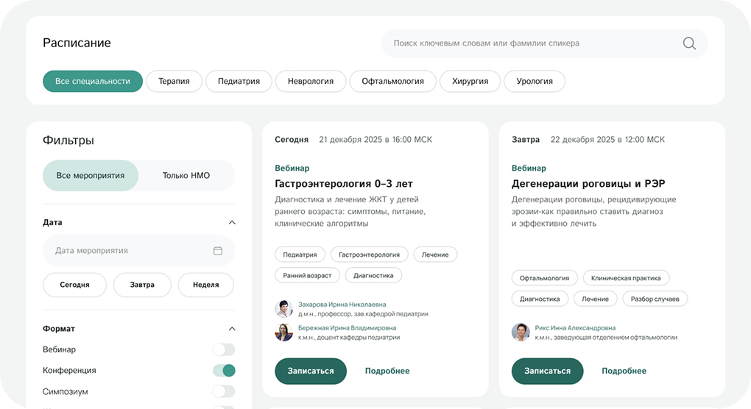This screenshot has height=409, width=751.
Task: Click the Педиатрия tag on webinar card
Action: point(300,255)
